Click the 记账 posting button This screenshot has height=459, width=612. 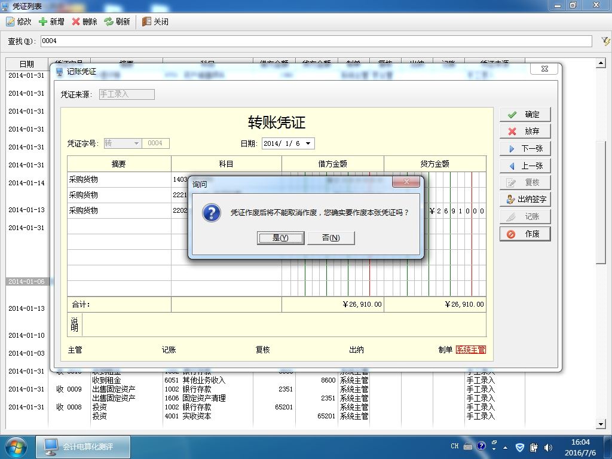pyautogui.click(x=525, y=216)
